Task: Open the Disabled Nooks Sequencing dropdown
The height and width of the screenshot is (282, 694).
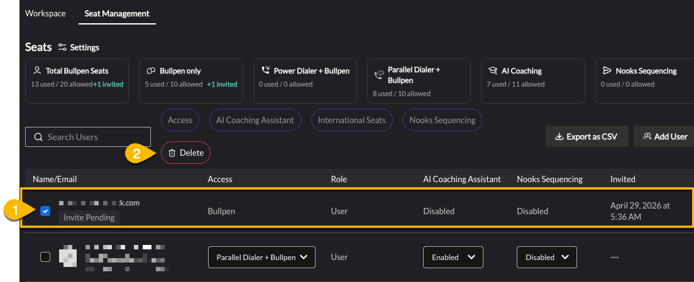Action: click(547, 258)
